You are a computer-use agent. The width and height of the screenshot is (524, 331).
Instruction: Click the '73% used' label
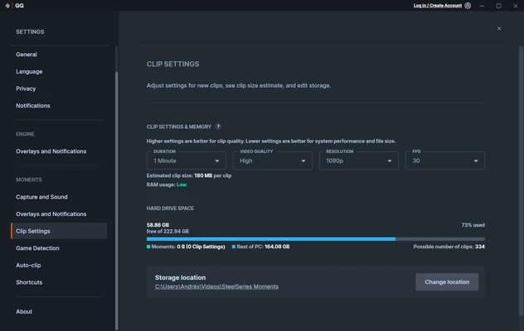pyautogui.click(x=473, y=225)
